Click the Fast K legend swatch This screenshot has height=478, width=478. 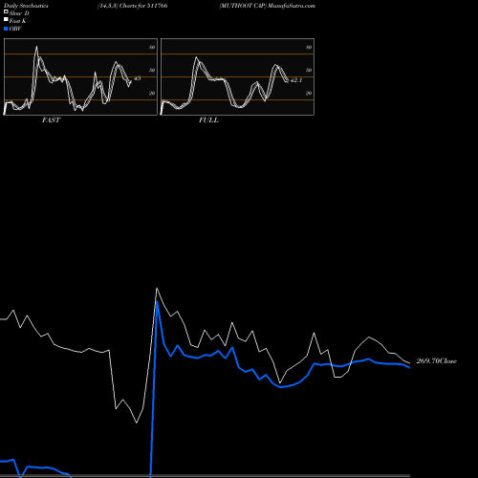tap(6, 19)
